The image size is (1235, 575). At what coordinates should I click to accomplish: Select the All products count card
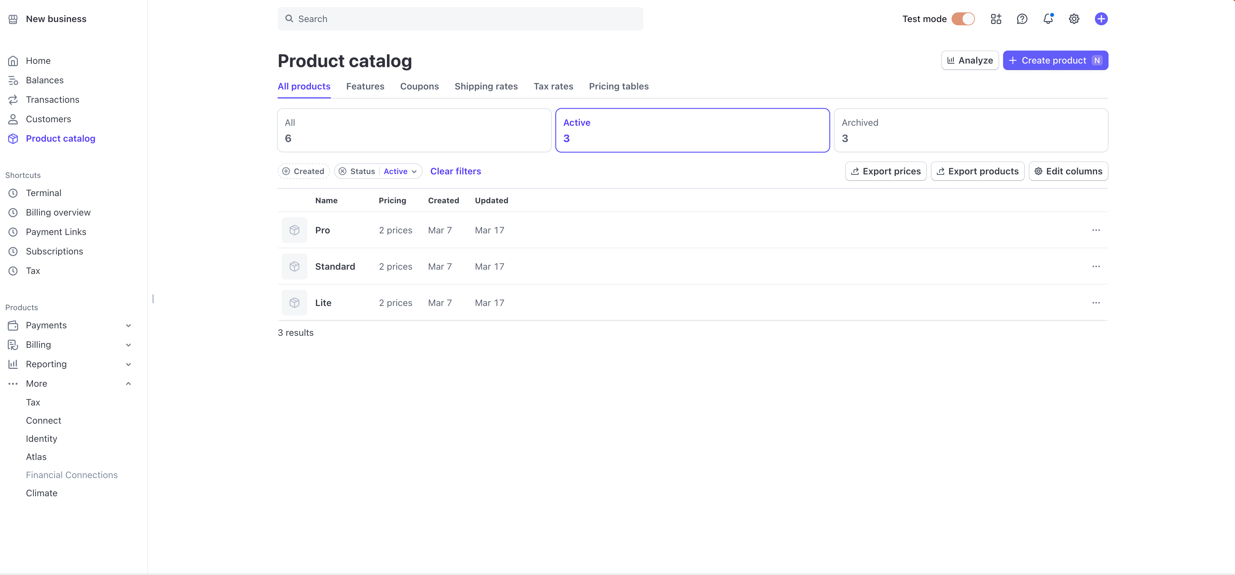tap(414, 130)
